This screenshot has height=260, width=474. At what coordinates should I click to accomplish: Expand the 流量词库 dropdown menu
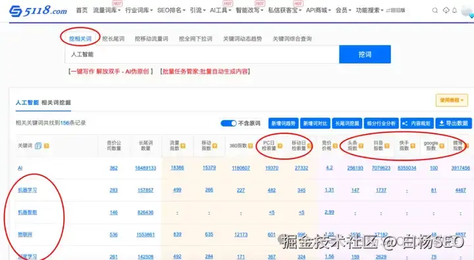(x=107, y=11)
